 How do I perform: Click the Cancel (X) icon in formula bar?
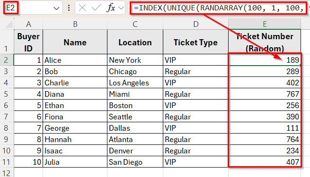click(82, 8)
